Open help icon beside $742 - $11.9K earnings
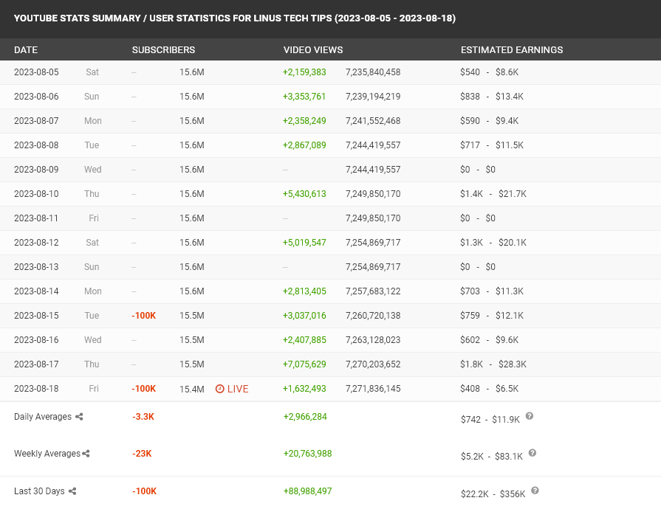 click(x=530, y=416)
